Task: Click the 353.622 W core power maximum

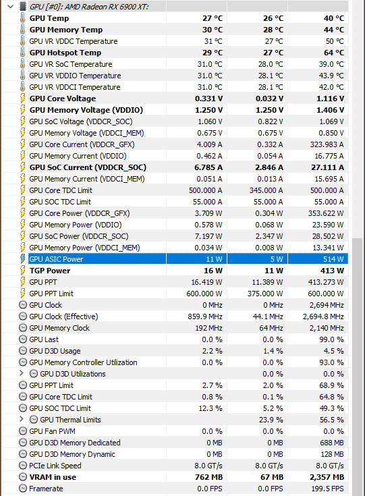Action: [326, 213]
